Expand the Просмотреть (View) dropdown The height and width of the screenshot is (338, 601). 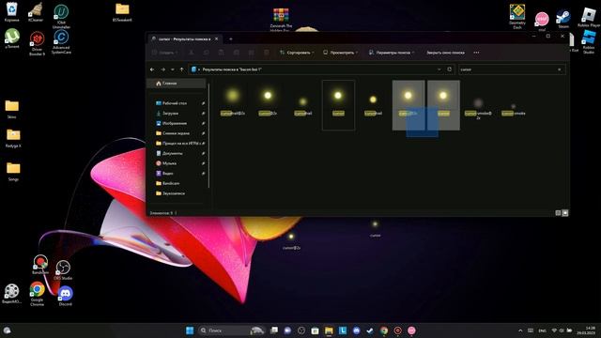(x=340, y=53)
